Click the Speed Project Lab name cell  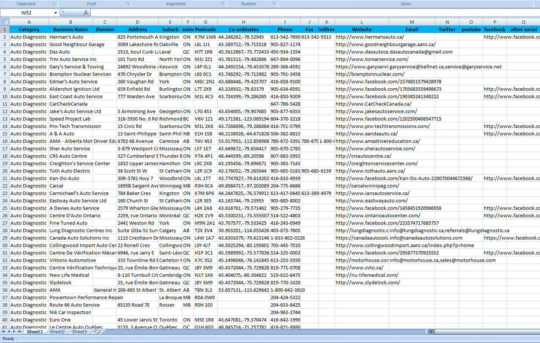click(x=70, y=119)
